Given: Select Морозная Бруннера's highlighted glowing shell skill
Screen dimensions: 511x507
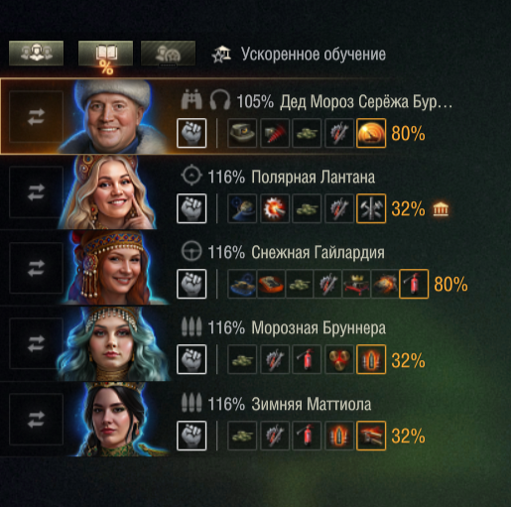Looking at the screenshot, I should (x=371, y=359).
